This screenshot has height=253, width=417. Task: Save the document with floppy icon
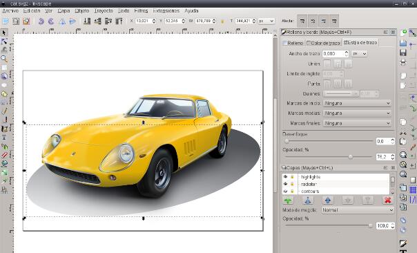click(403, 53)
